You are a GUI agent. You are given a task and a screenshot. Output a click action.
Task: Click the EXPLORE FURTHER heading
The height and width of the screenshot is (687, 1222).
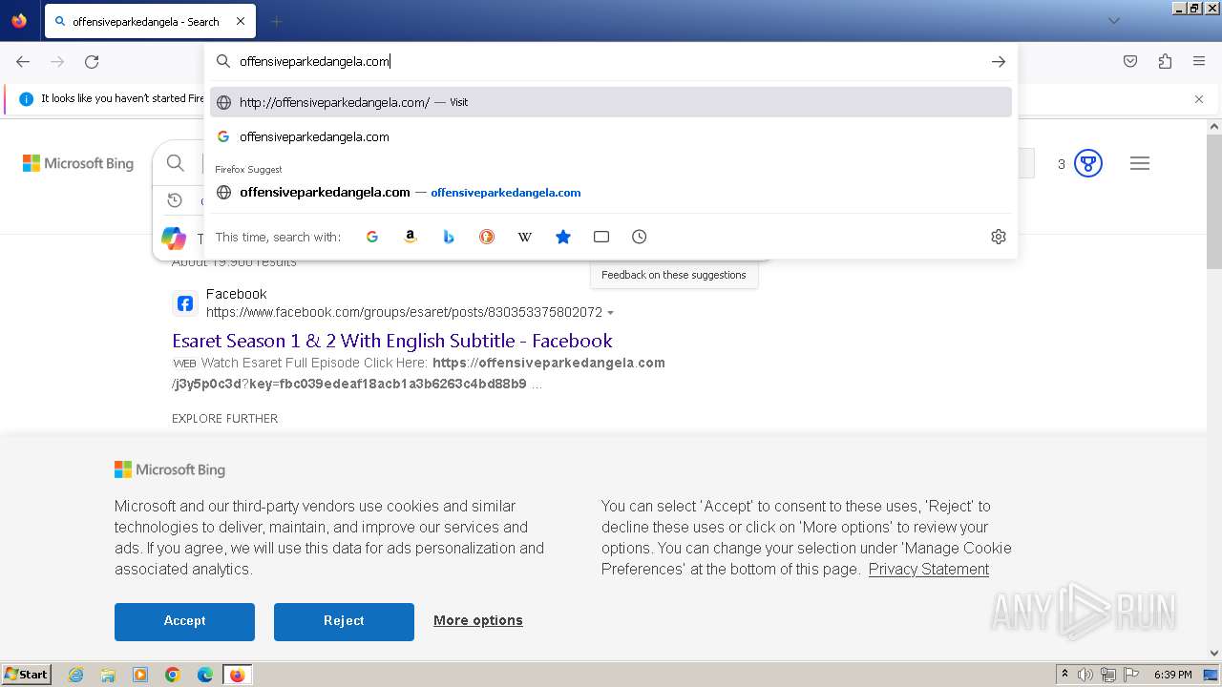pos(225,418)
